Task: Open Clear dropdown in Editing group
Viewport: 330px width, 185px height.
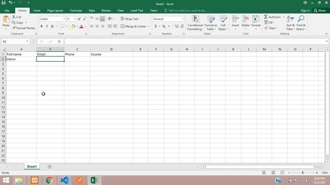Action: tap(271, 28)
